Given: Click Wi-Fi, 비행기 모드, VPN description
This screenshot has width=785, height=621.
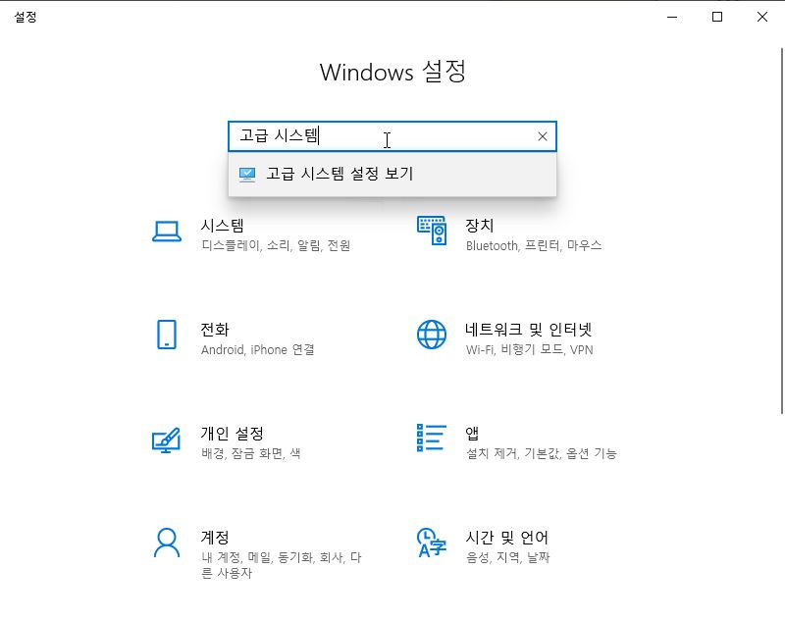Looking at the screenshot, I should point(529,349).
